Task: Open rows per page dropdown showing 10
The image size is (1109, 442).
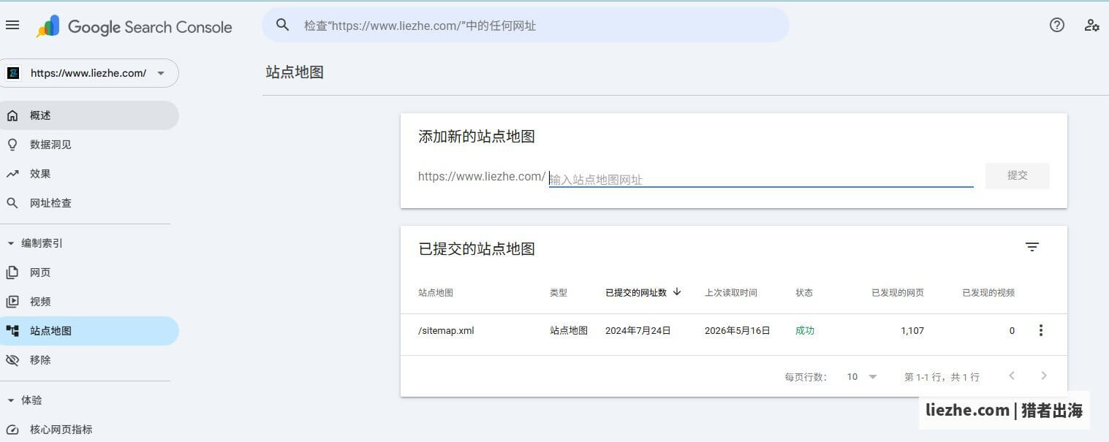Action: coord(862,377)
